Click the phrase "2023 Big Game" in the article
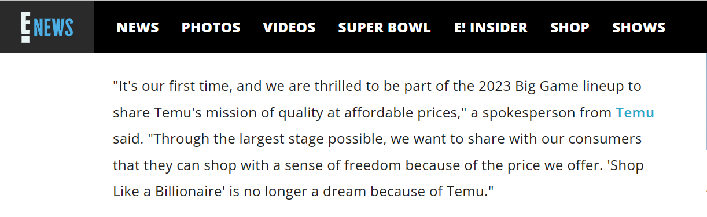This screenshot has height=217, width=707. point(518,87)
